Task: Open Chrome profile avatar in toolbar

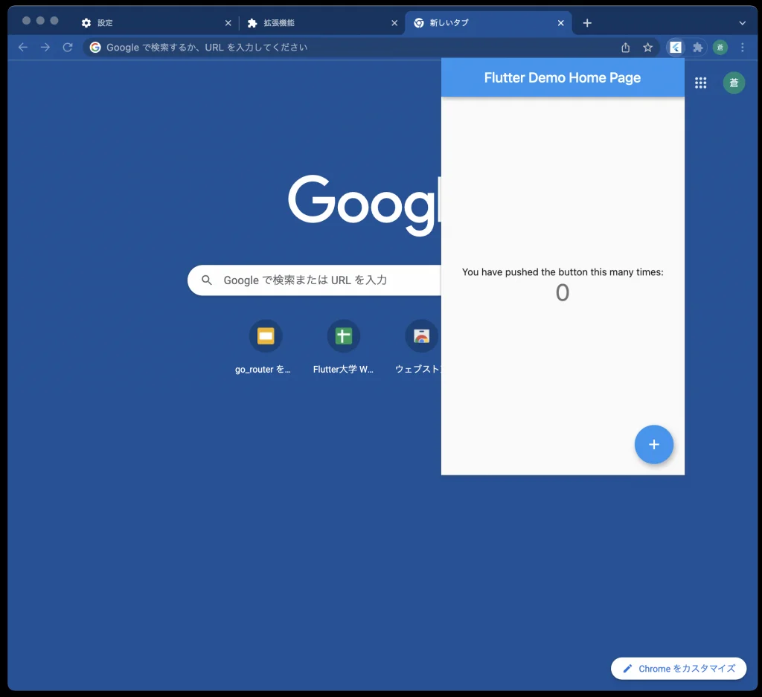Action: click(720, 48)
